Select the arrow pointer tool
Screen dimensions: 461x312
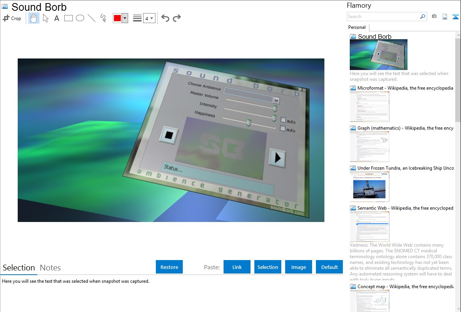click(x=45, y=18)
